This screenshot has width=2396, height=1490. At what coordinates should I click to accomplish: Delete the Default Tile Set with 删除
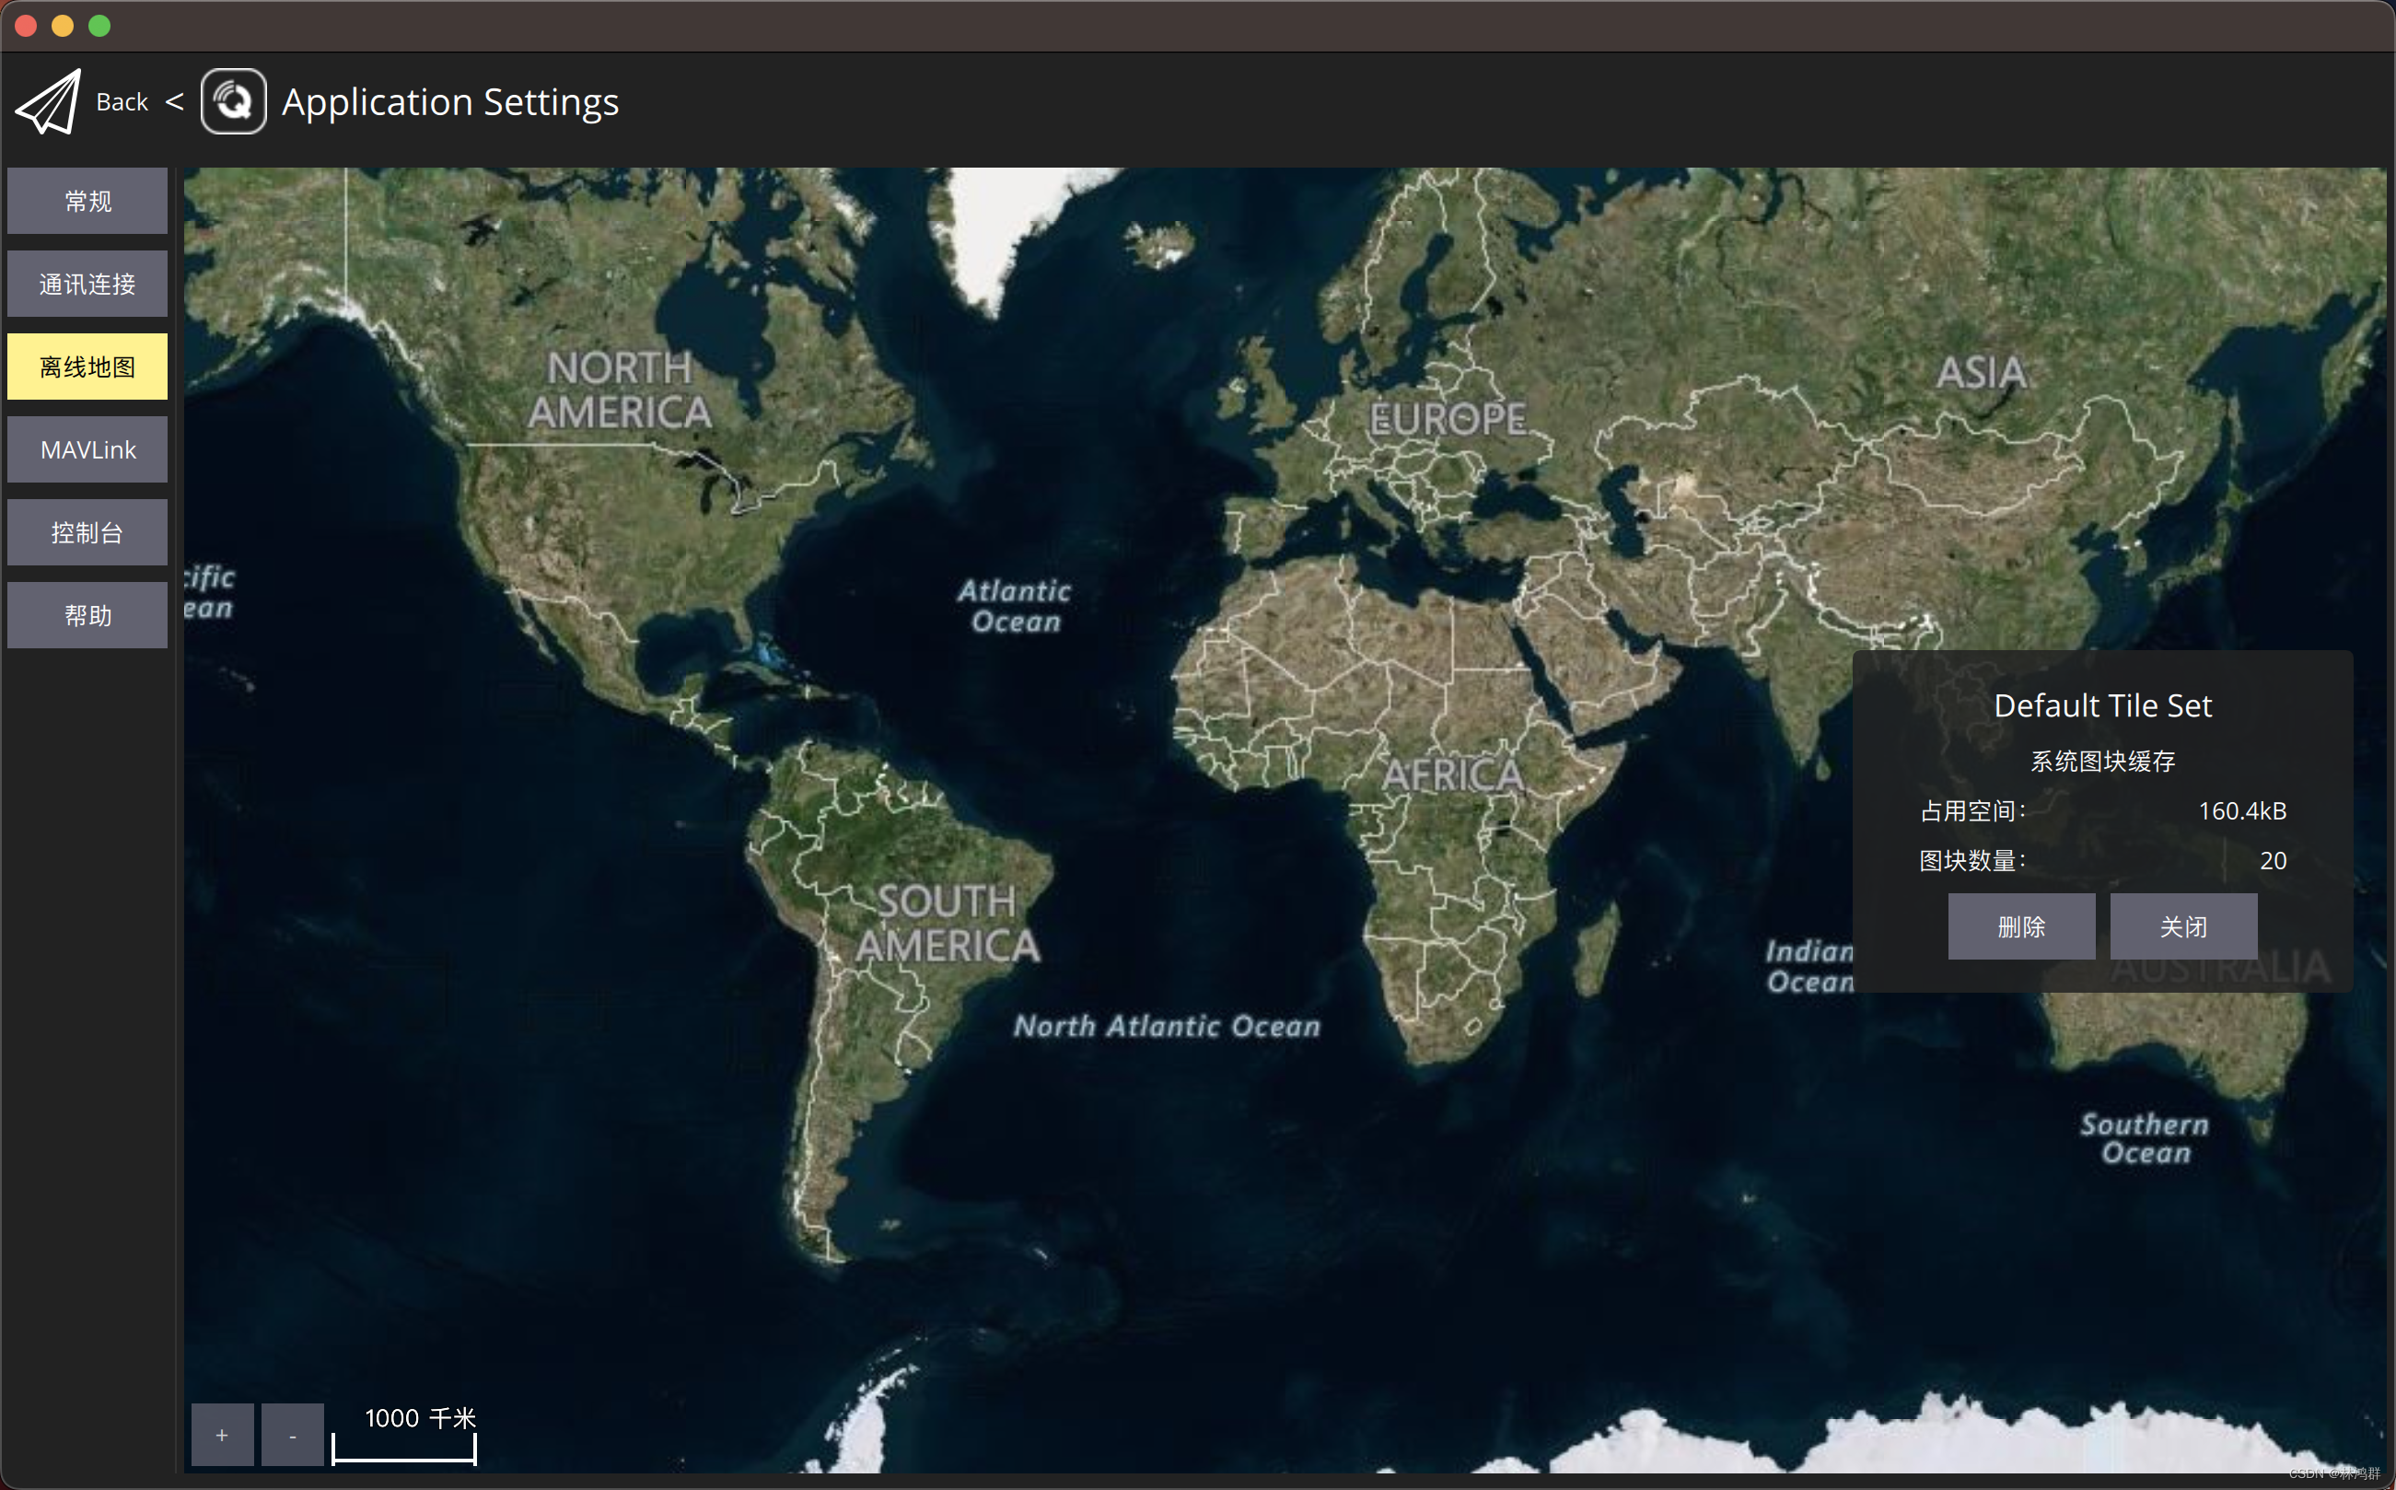point(2021,926)
